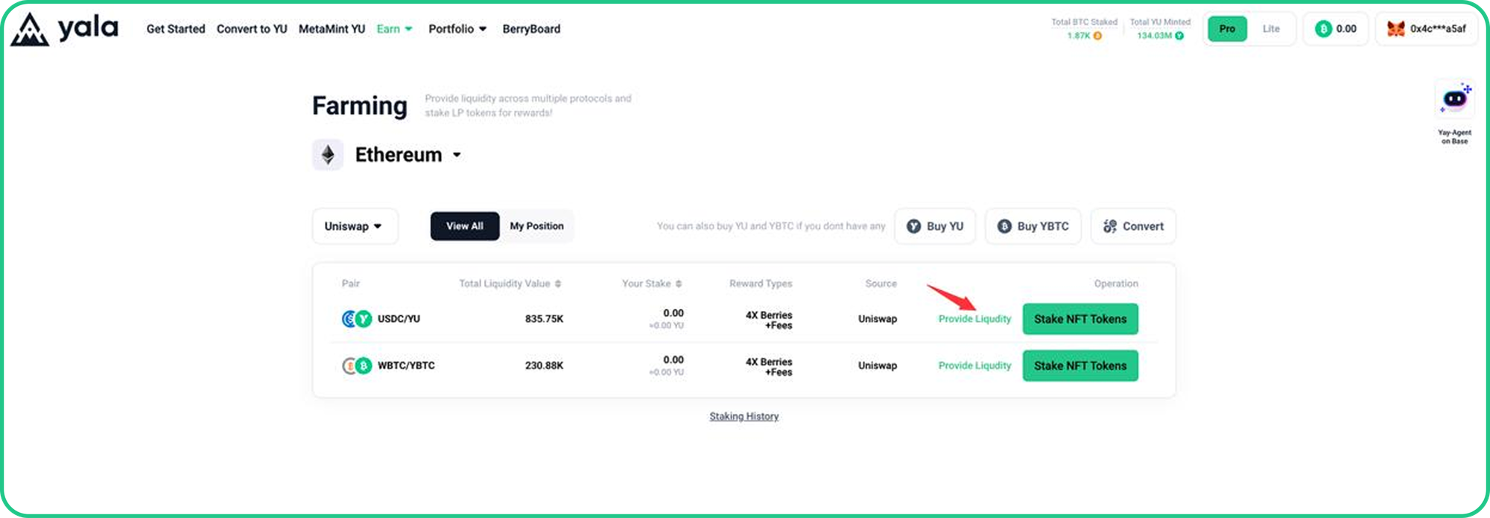
Task: Open the Yay-Agent on Base robot icon
Action: 1455,99
